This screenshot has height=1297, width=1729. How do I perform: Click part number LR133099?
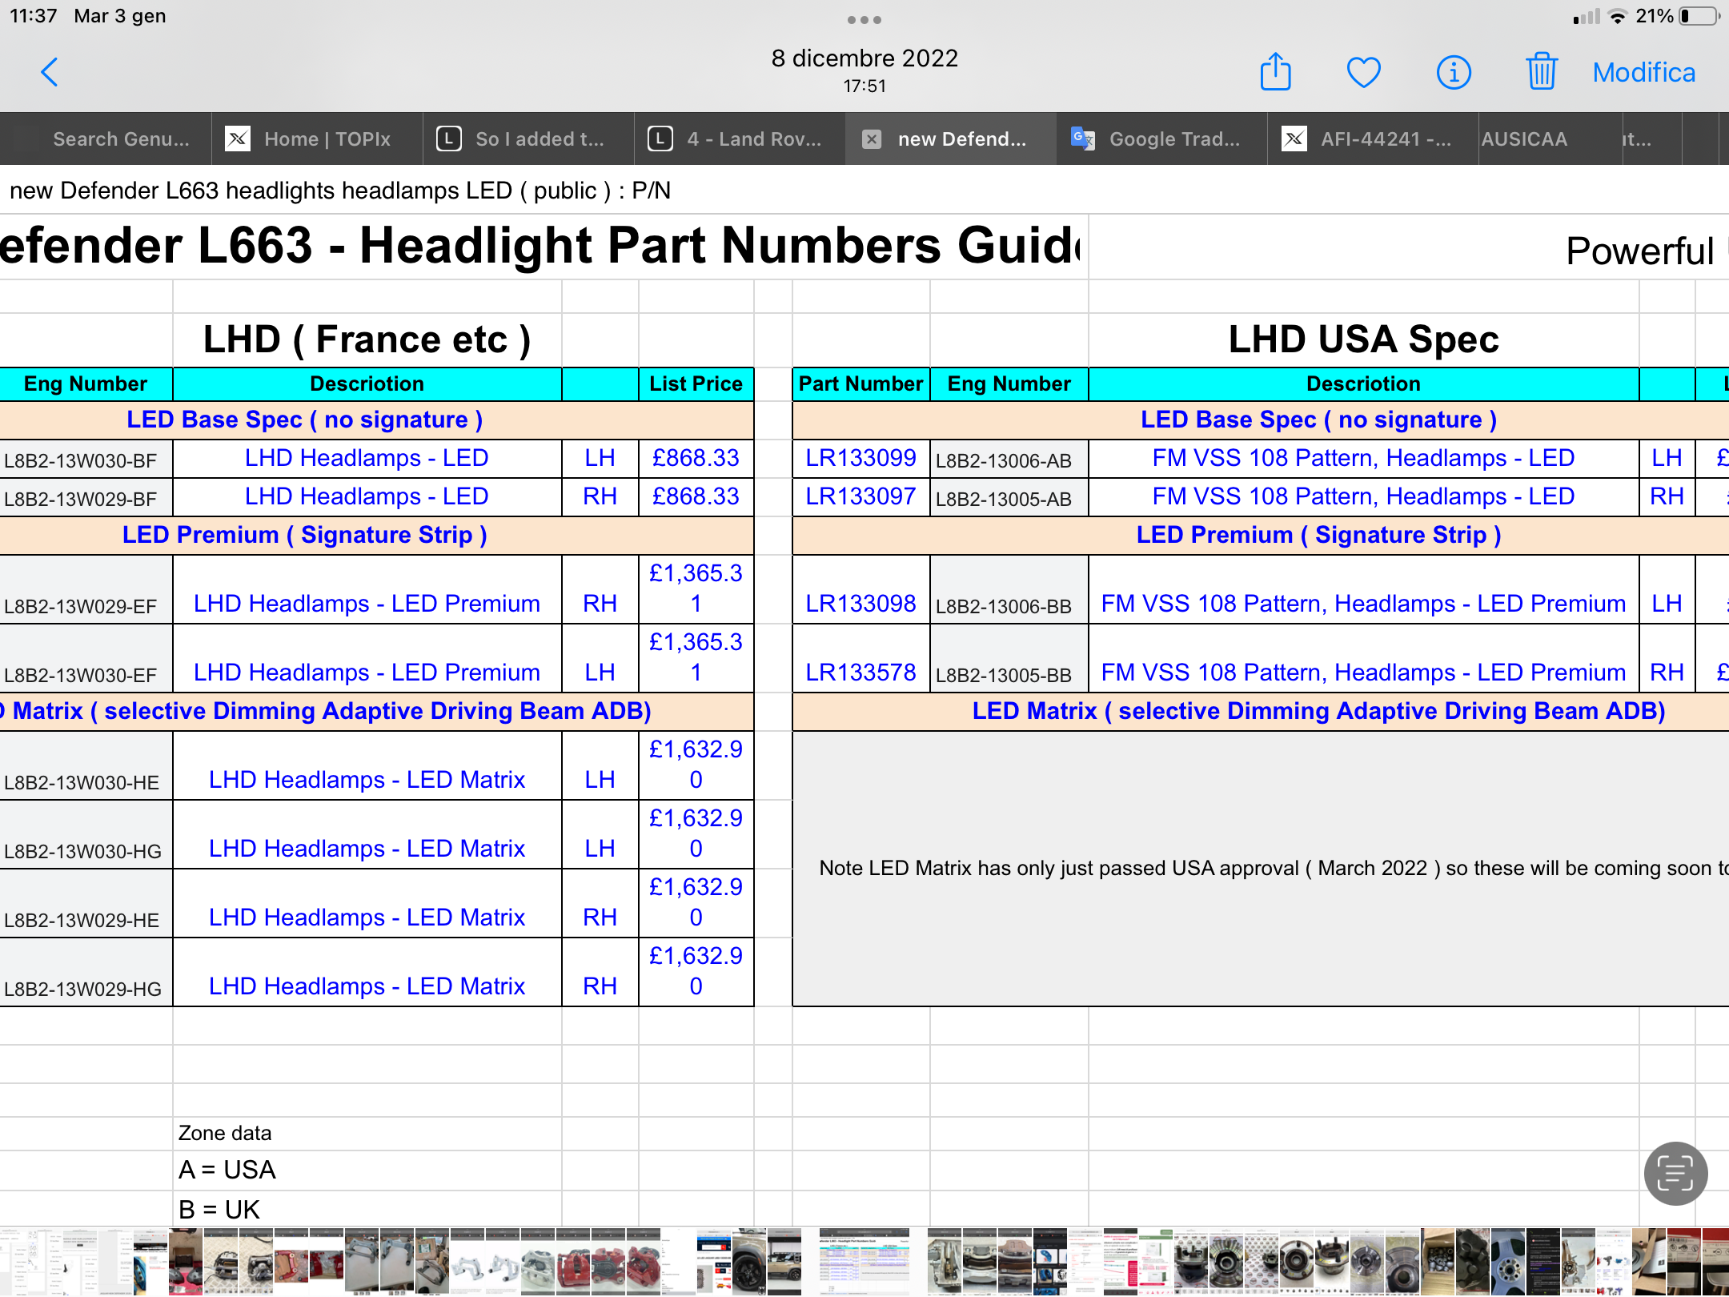860,458
